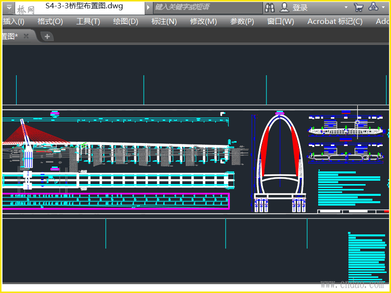Open the Acrobat 标记(C) menu
Viewport: 391px width, 293px height.
335,21
